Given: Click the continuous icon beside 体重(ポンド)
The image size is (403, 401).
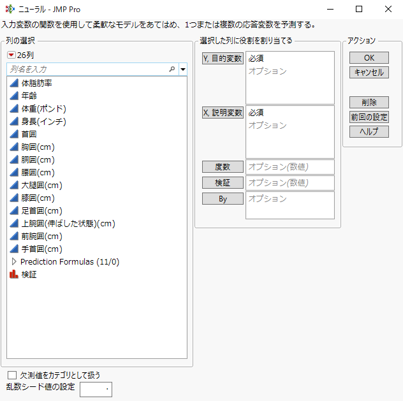Looking at the screenshot, I should tap(14, 108).
